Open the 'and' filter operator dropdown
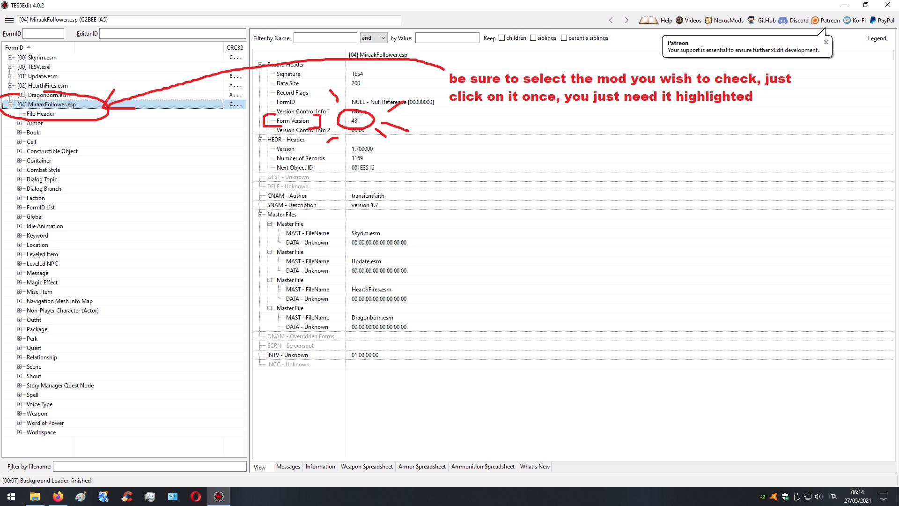 [x=374, y=38]
